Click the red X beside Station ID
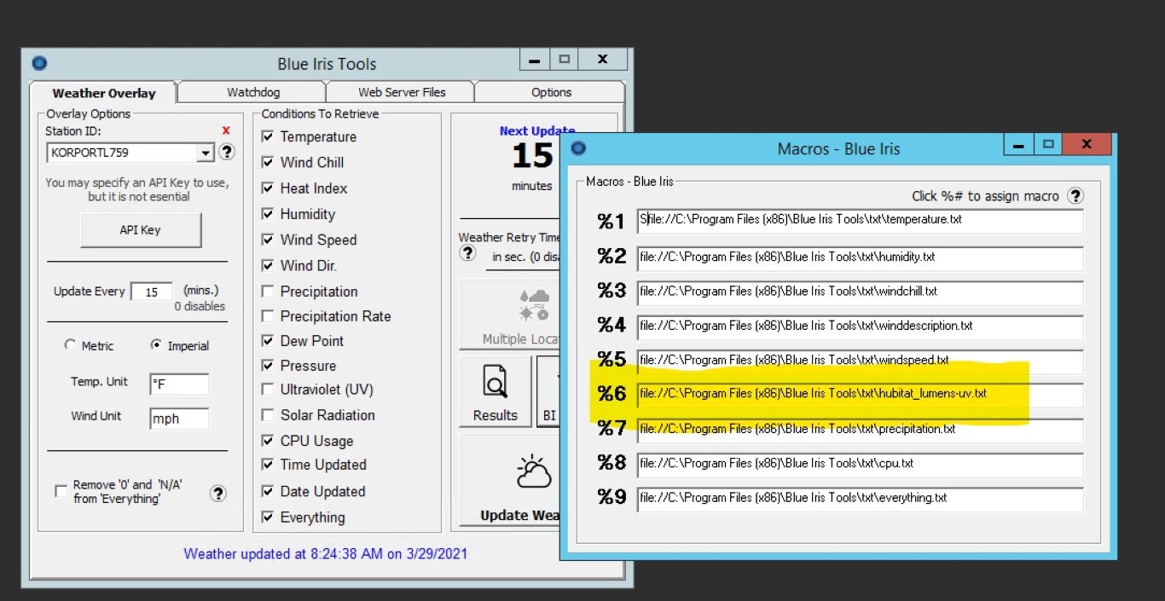Viewport: 1165px width, 601px height. [x=226, y=130]
